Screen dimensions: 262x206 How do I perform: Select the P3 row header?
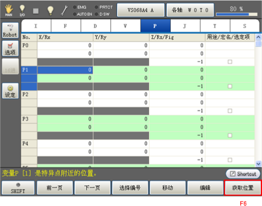coord(29,119)
